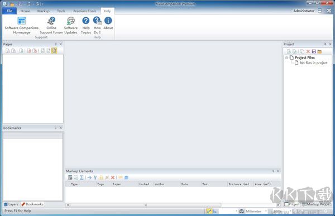Close the Bookmarks panel

[61, 128]
